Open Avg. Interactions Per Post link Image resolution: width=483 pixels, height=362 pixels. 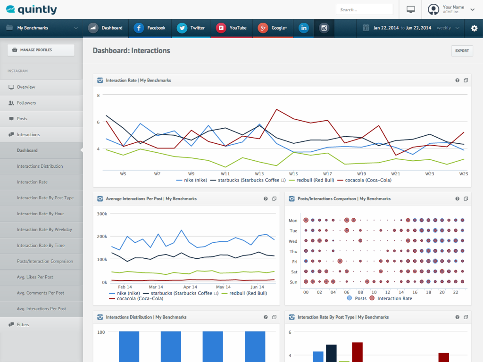[x=42, y=309]
